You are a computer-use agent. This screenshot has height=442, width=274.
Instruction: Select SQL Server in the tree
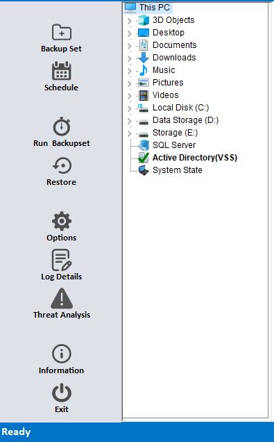point(174,145)
